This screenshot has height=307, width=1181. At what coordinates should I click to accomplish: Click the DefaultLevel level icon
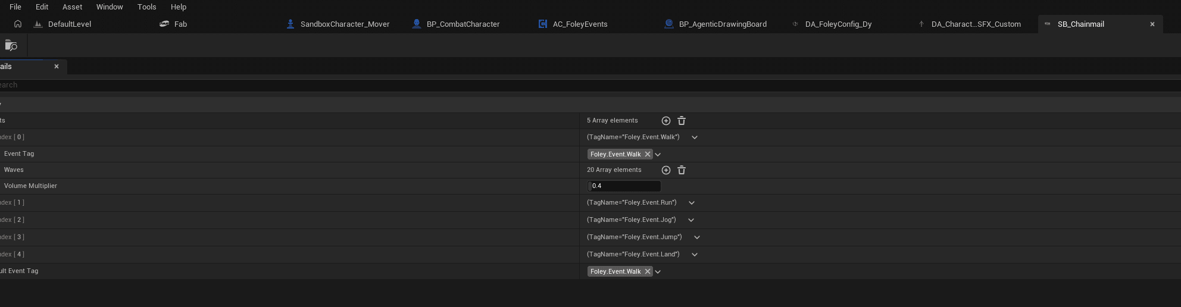[x=38, y=24]
